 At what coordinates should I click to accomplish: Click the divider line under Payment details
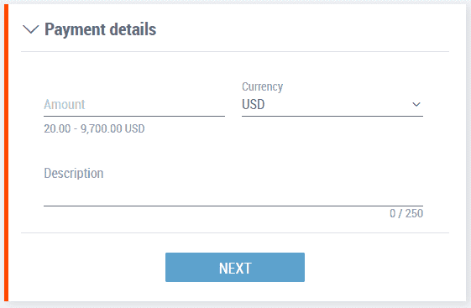[235, 52]
